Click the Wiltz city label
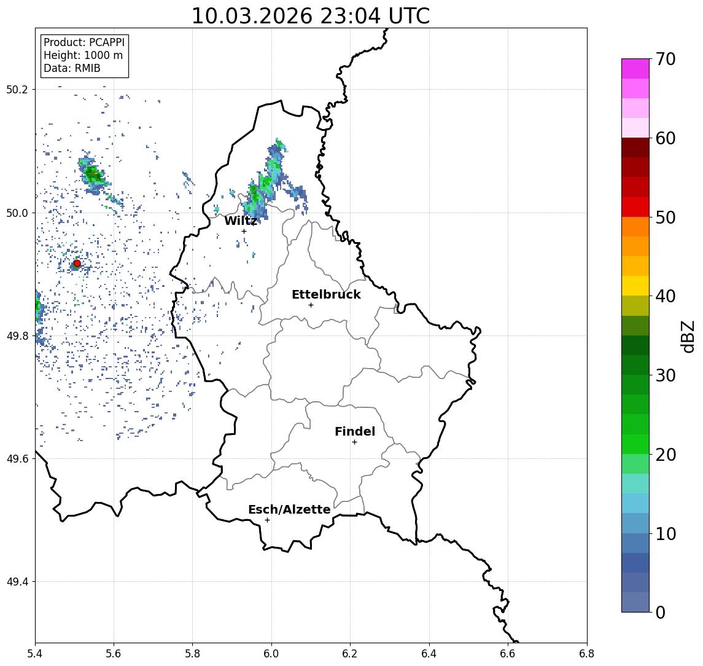703x666 pixels. [241, 221]
